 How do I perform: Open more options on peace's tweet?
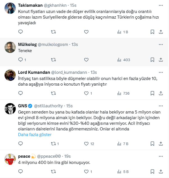160,156
